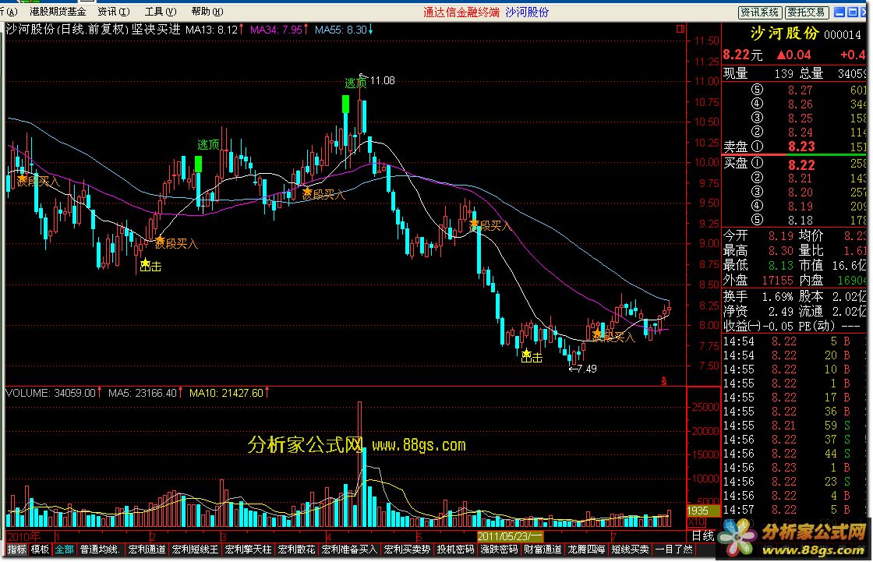Switch to 短线买卖 indicator

[631, 550]
